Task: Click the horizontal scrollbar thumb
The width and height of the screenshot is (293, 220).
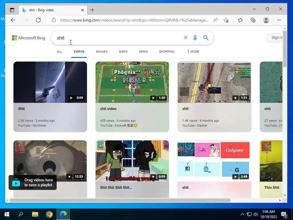Action: [120, 200]
